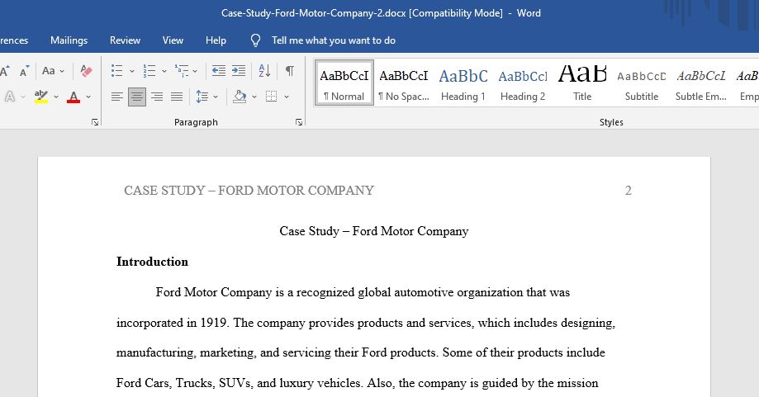Viewport: 759px width, 397px height.
Task: Sort the selected text alphabetically
Action: (x=264, y=71)
